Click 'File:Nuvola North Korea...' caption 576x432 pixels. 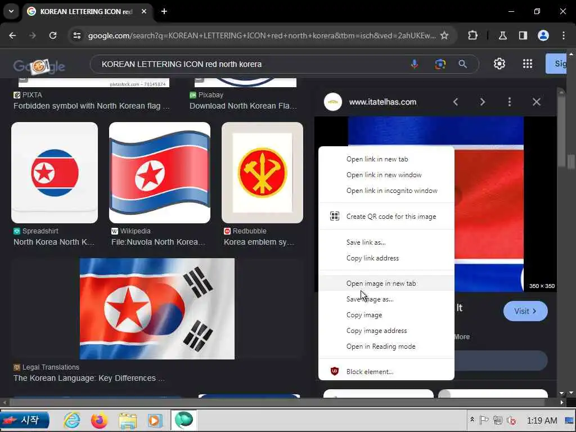point(158,242)
